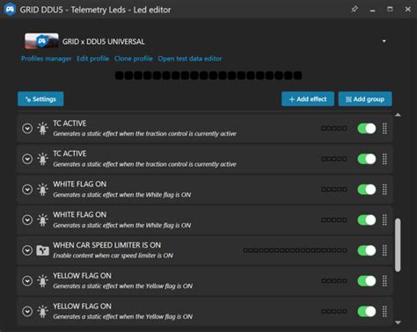Click the effects list scrollbar thumb
Screen dimensions: 417x332
point(398,245)
